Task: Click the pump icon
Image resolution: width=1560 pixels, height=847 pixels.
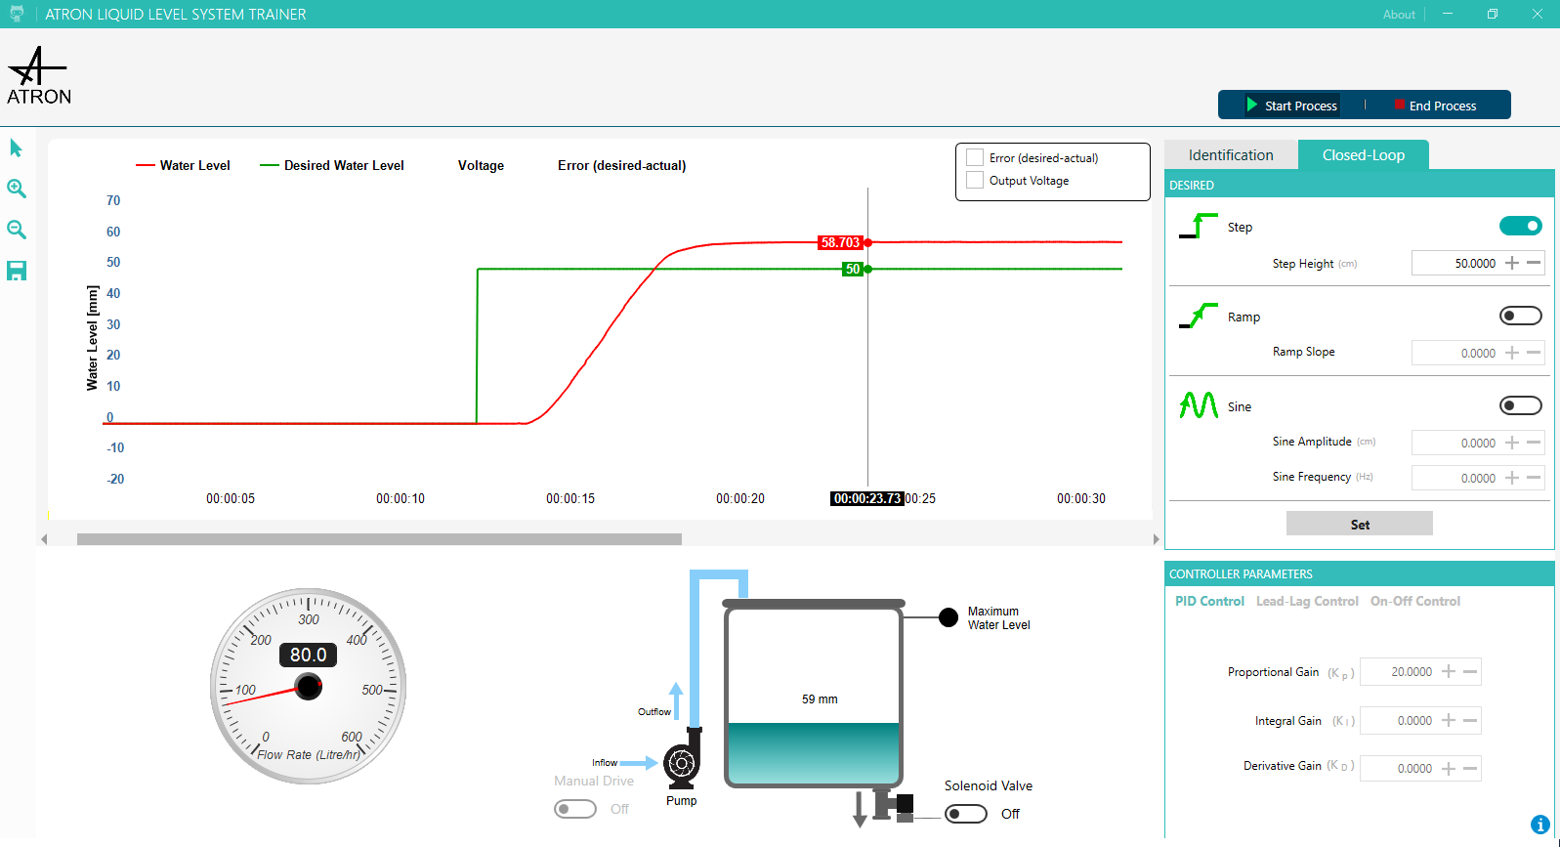Action: point(682,760)
